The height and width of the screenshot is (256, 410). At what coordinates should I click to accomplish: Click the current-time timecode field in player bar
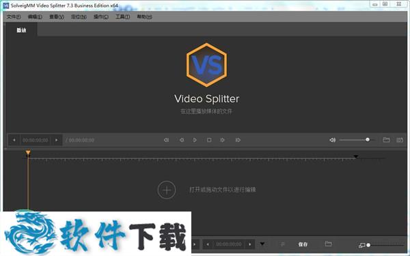click(x=36, y=140)
